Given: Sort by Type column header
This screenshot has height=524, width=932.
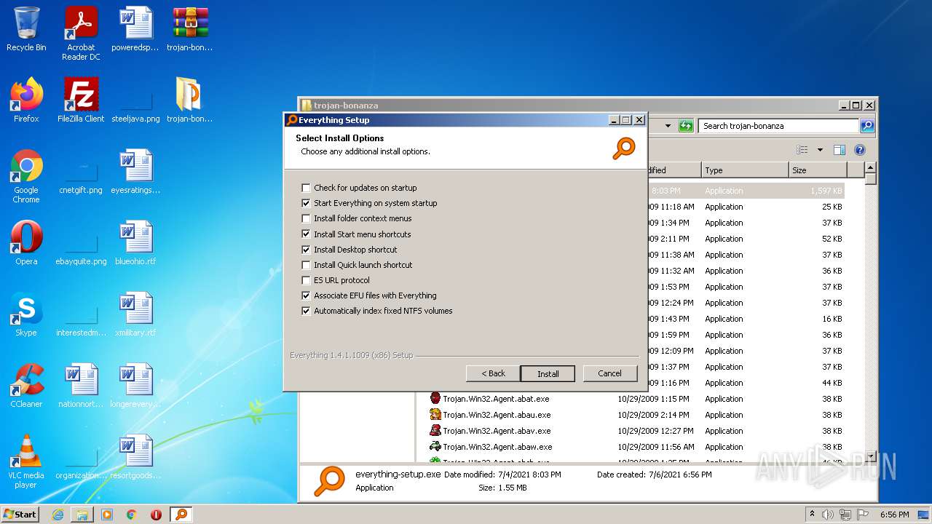Looking at the screenshot, I should pyautogui.click(x=745, y=170).
